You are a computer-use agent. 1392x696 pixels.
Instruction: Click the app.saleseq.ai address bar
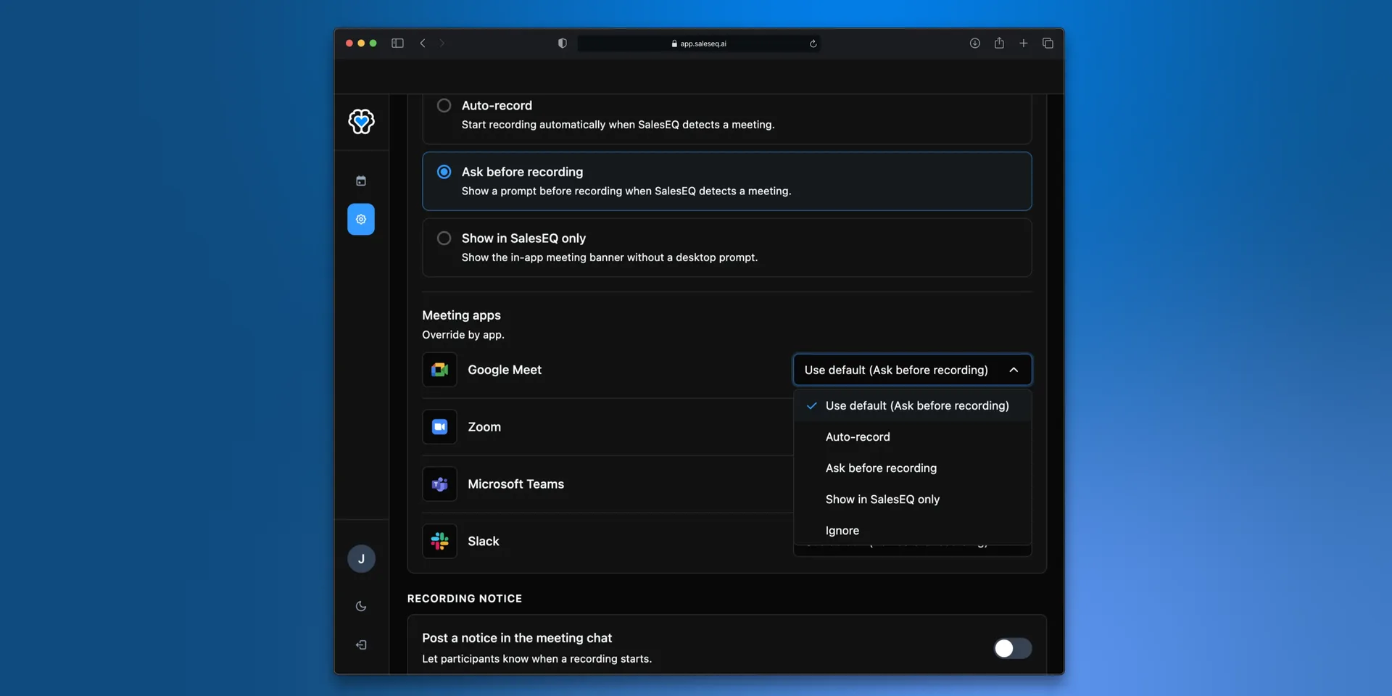[699, 43]
